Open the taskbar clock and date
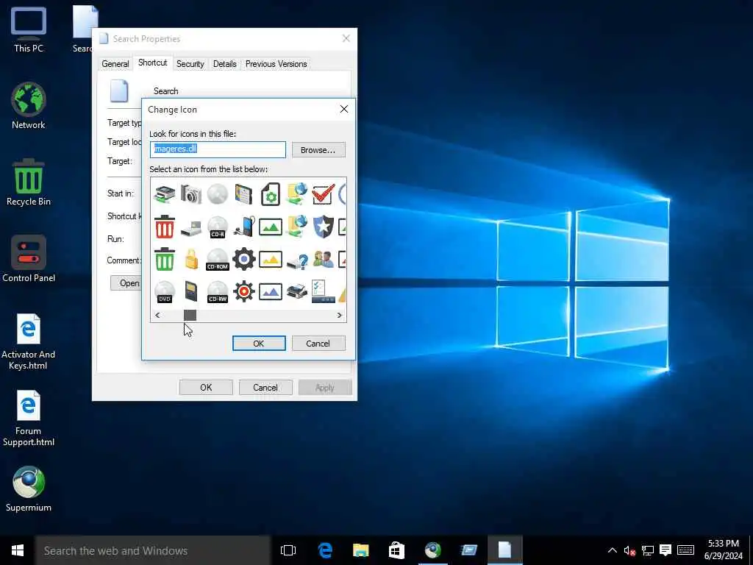Image resolution: width=753 pixels, height=565 pixels. (x=724, y=550)
